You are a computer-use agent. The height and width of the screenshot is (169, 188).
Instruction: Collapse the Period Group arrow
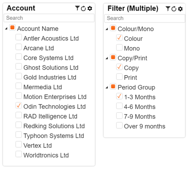click(107, 87)
